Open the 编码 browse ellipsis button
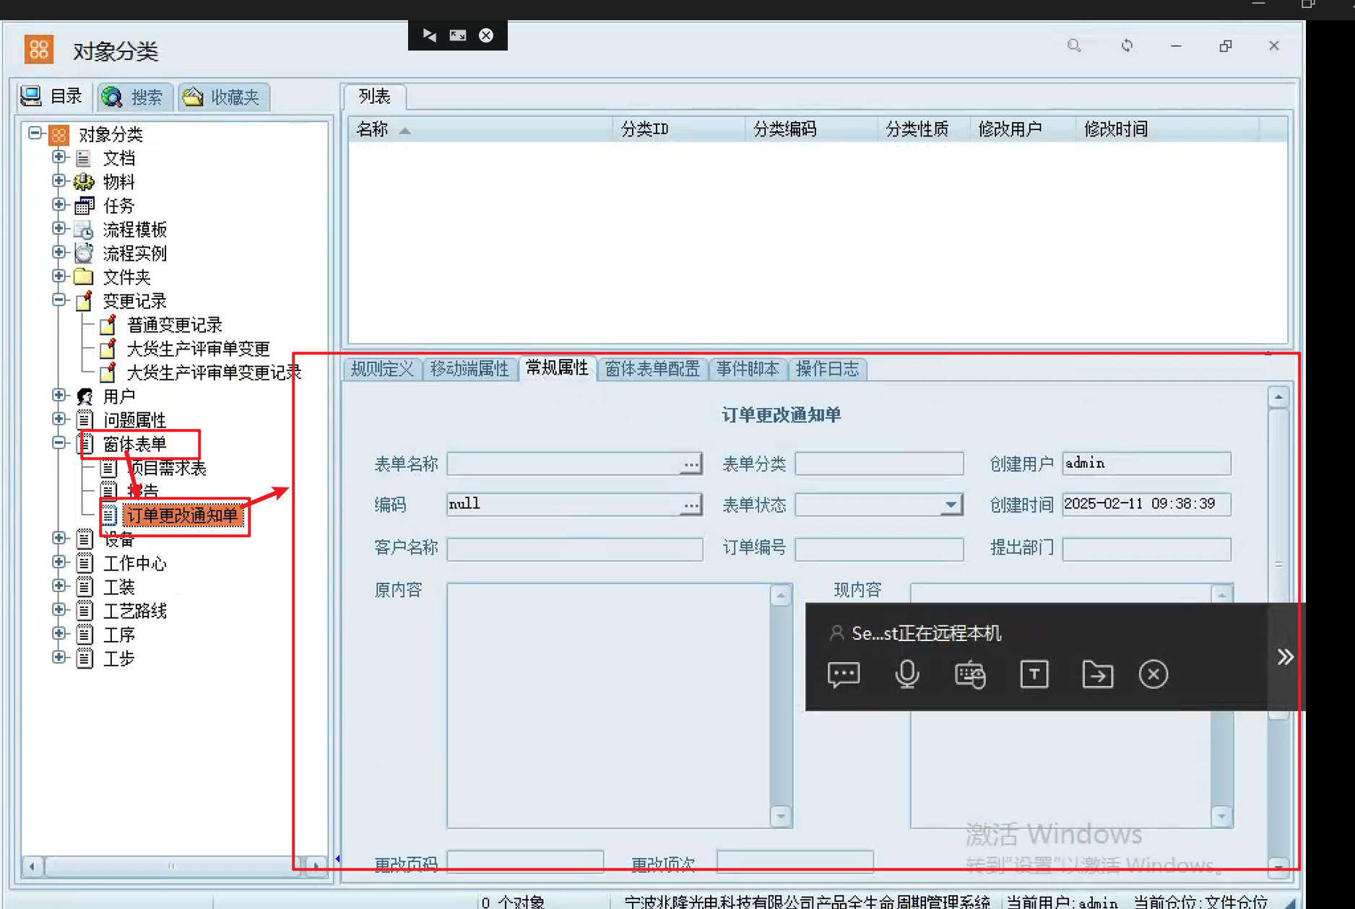 click(691, 505)
